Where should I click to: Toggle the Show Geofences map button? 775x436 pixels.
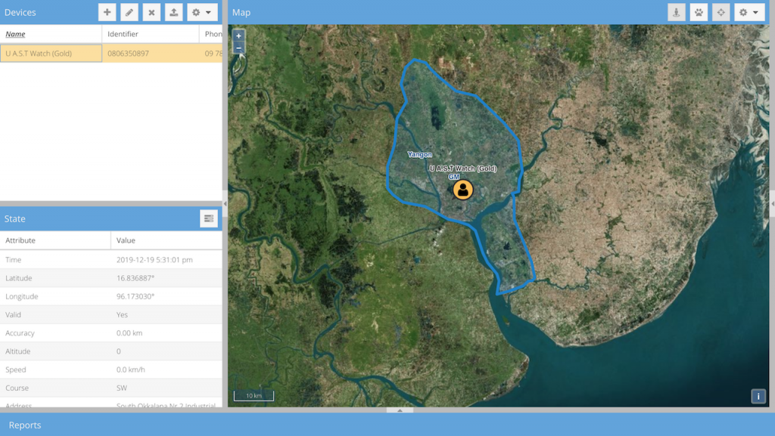(677, 12)
